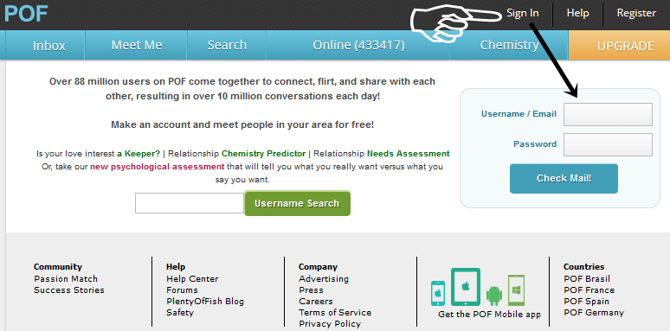
Task: Open the Advertising link
Action: pos(324,279)
